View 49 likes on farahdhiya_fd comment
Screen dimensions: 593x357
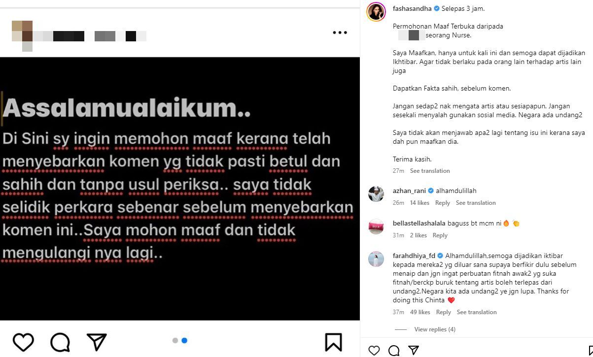[420, 312]
